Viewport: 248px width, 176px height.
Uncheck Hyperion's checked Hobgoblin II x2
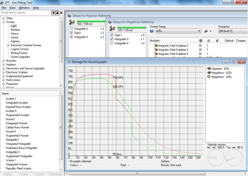71,37
